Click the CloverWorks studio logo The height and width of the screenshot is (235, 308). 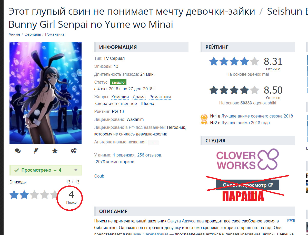[247, 159]
